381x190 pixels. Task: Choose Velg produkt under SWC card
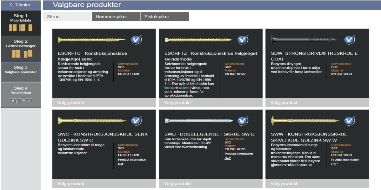coord(104,184)
